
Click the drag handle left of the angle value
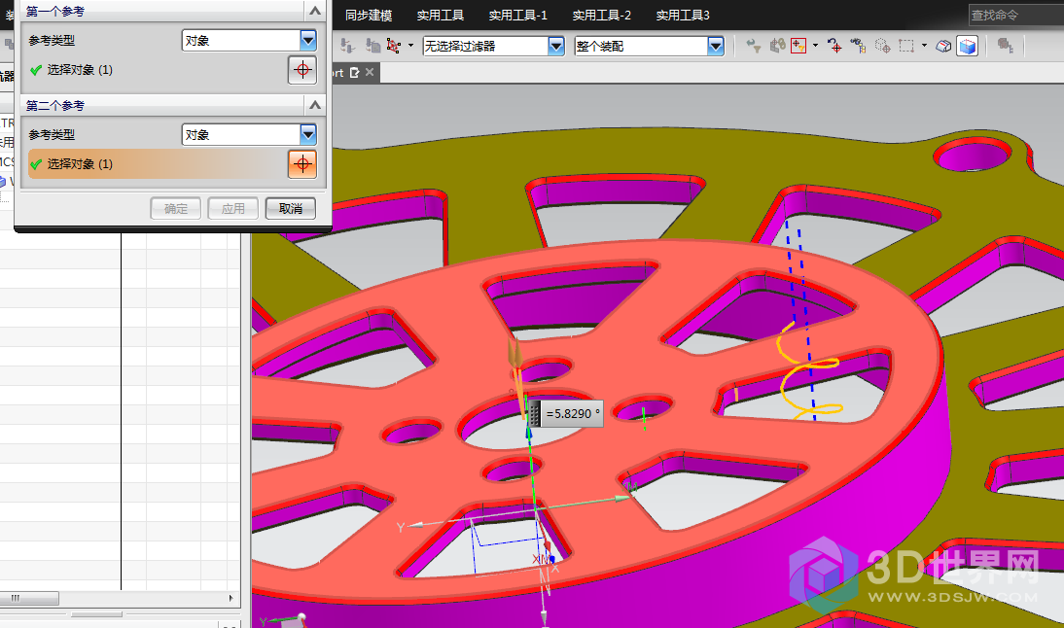pos(535,413)
